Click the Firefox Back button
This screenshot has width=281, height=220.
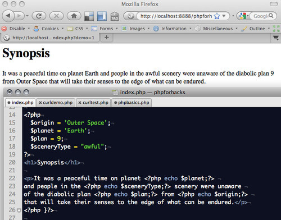click(x=8, y=16)
